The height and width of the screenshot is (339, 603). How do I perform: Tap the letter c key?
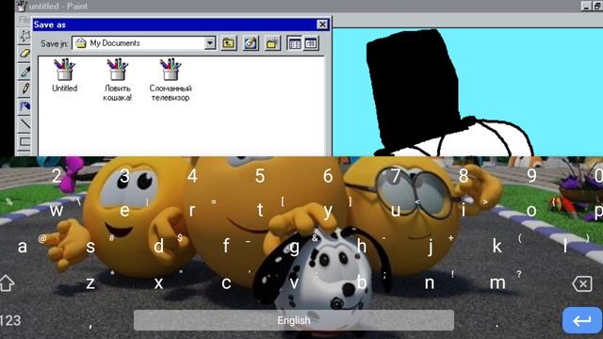[226, 283]
